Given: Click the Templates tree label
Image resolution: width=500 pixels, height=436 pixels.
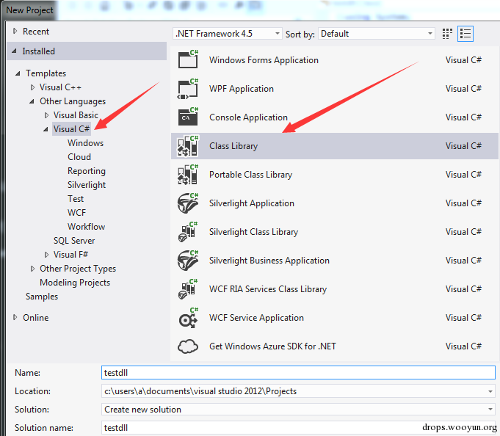Looking at the screenshot, I should click(x=46, y=73).
